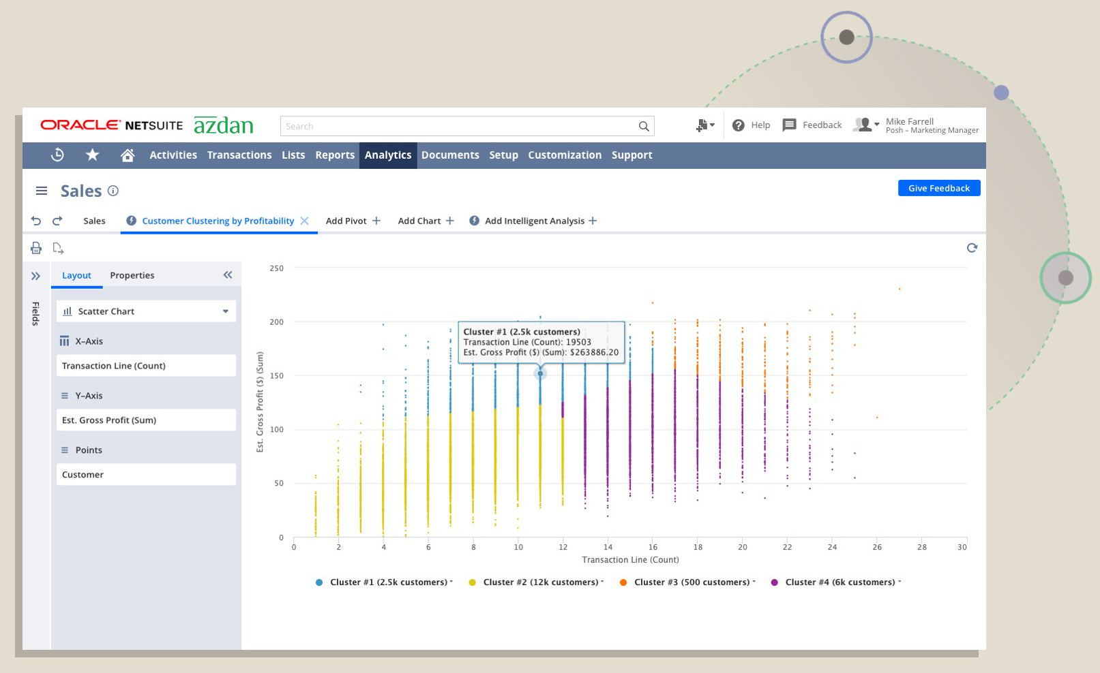1100x673 pixels.
Task: Toggle Cluster #3 (500 customers) in legend
Action: (x=689, y=582)
